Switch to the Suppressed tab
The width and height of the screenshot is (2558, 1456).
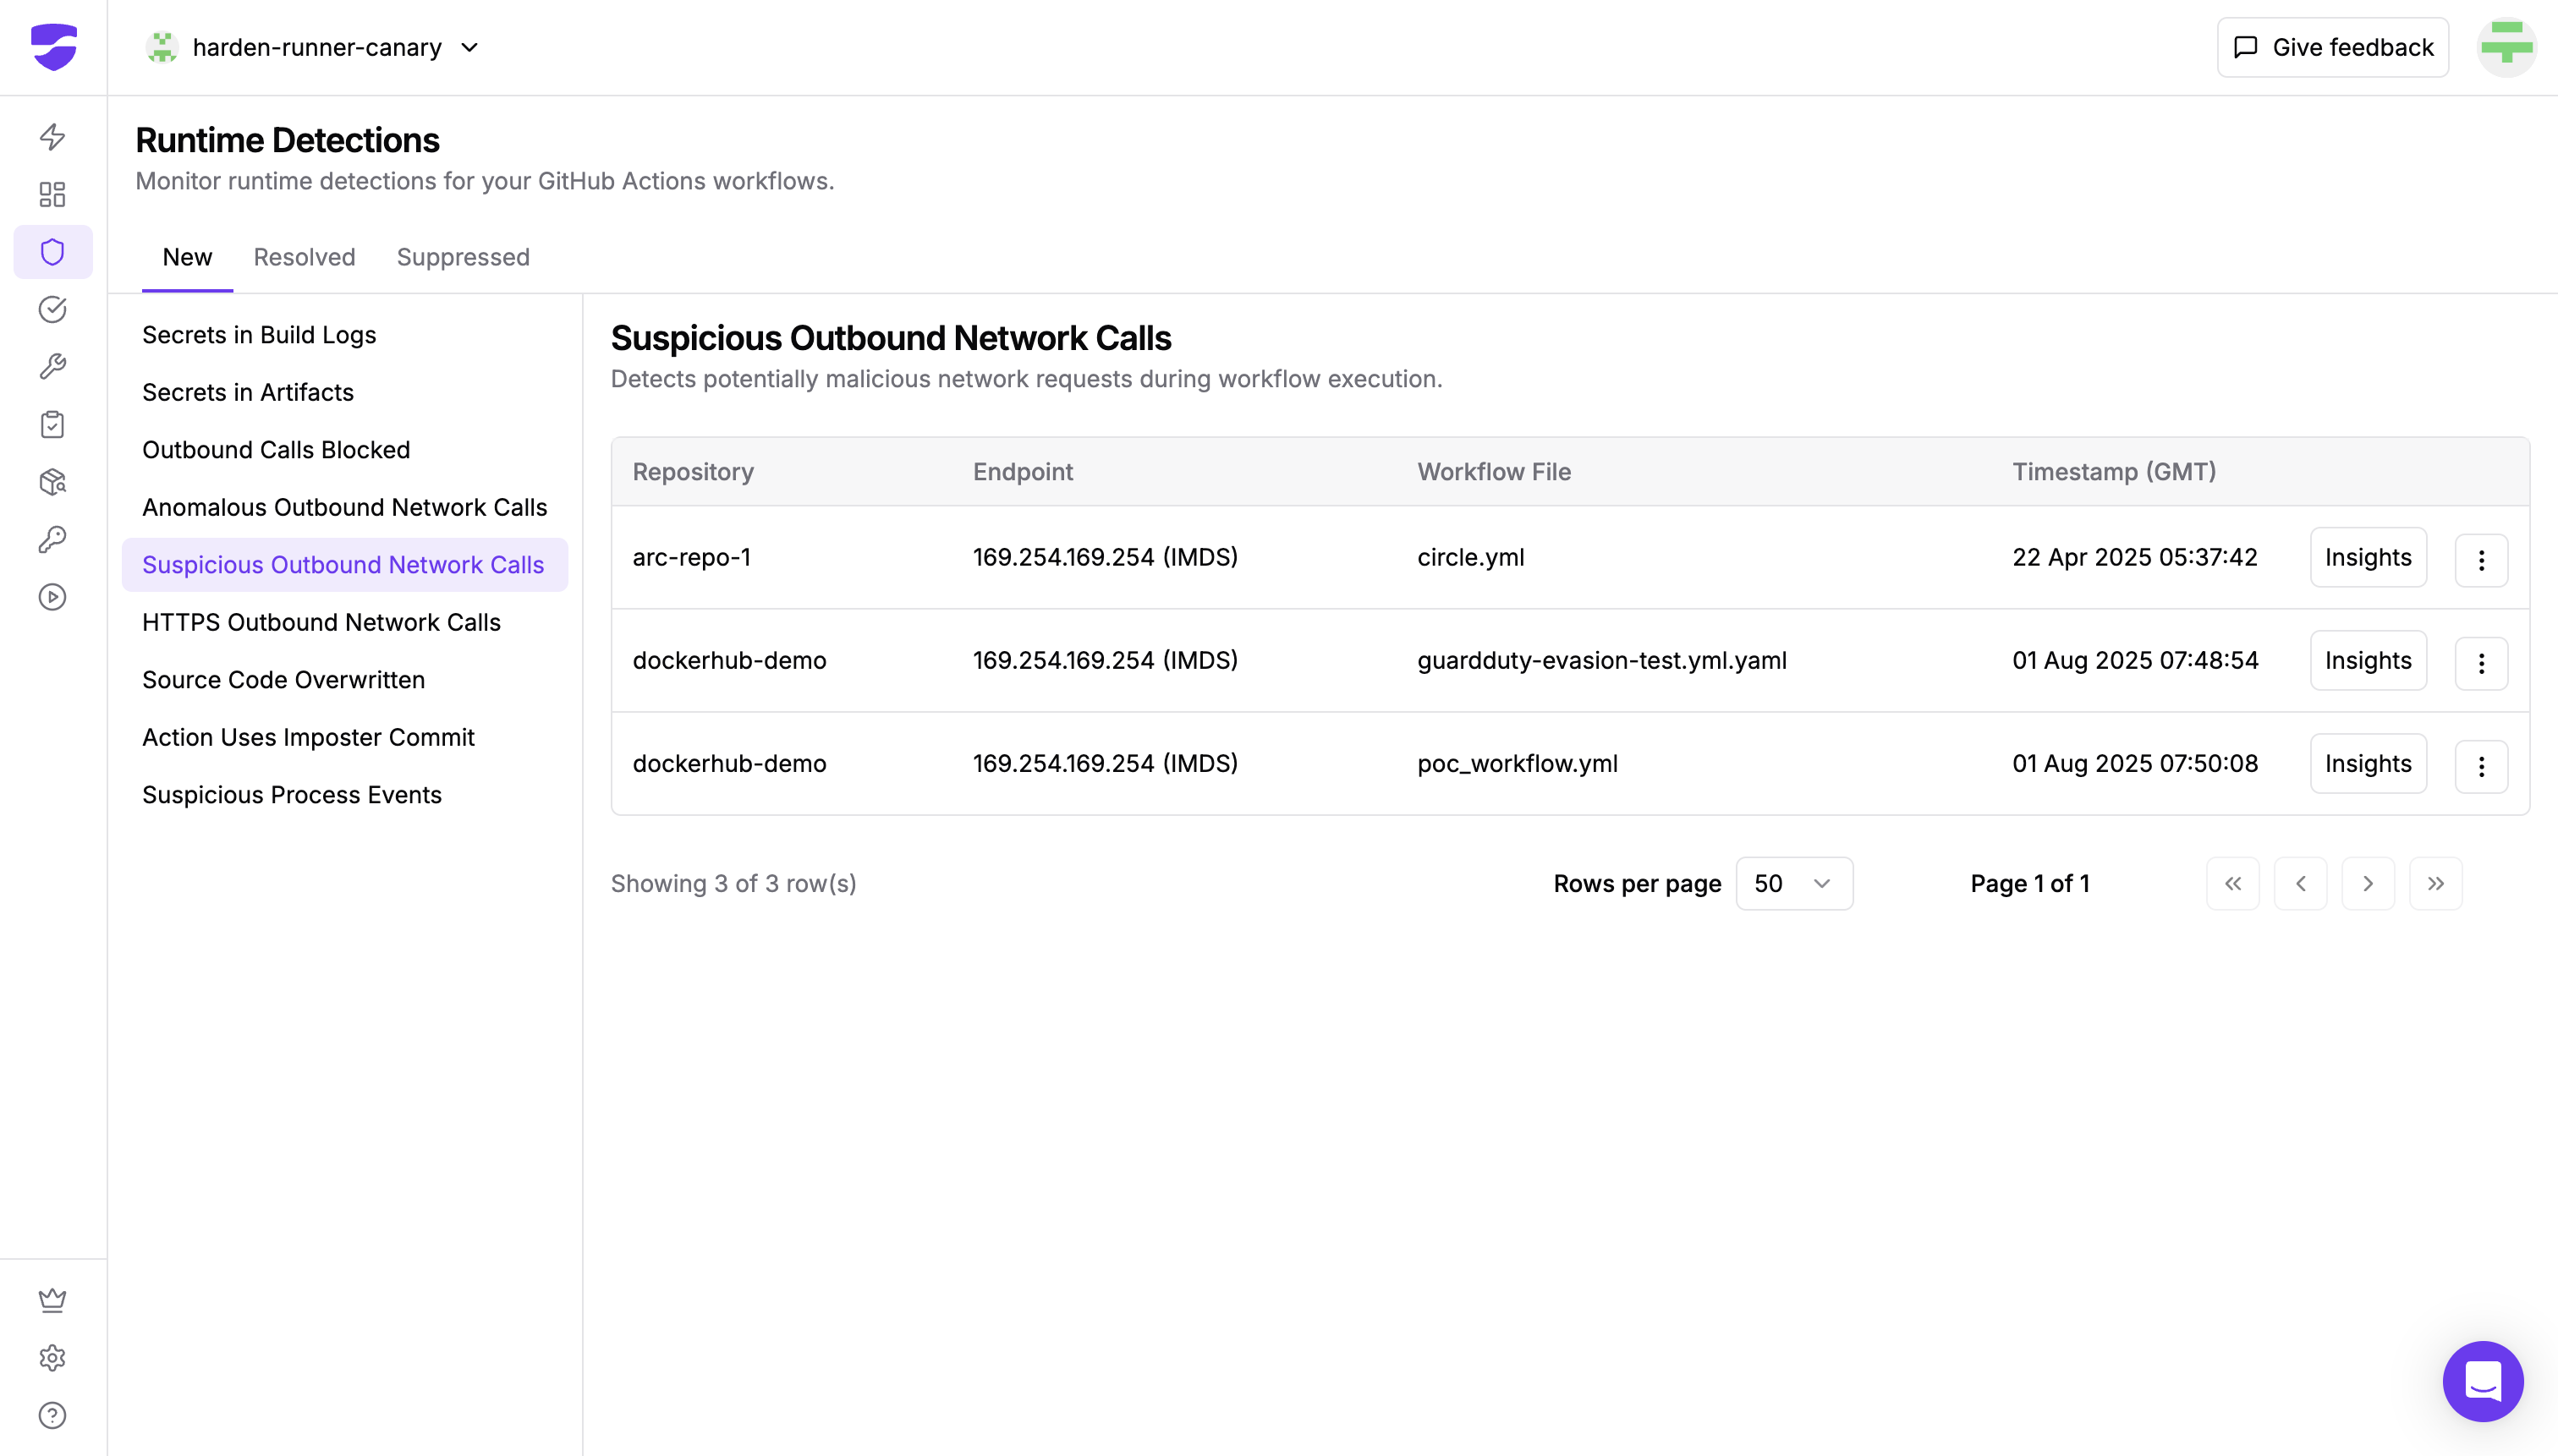462,257
